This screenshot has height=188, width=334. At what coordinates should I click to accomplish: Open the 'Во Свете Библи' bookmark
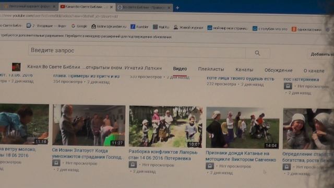[10, 26]
